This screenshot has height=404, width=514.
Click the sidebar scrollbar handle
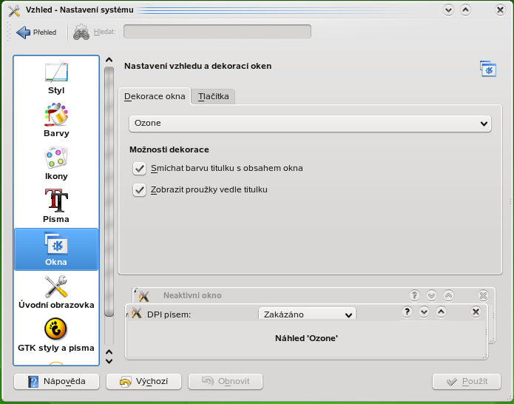pos(109,192)
